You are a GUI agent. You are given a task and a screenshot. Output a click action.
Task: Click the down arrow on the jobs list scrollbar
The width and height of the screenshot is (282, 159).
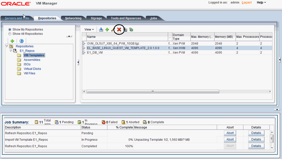coord(272,148)
